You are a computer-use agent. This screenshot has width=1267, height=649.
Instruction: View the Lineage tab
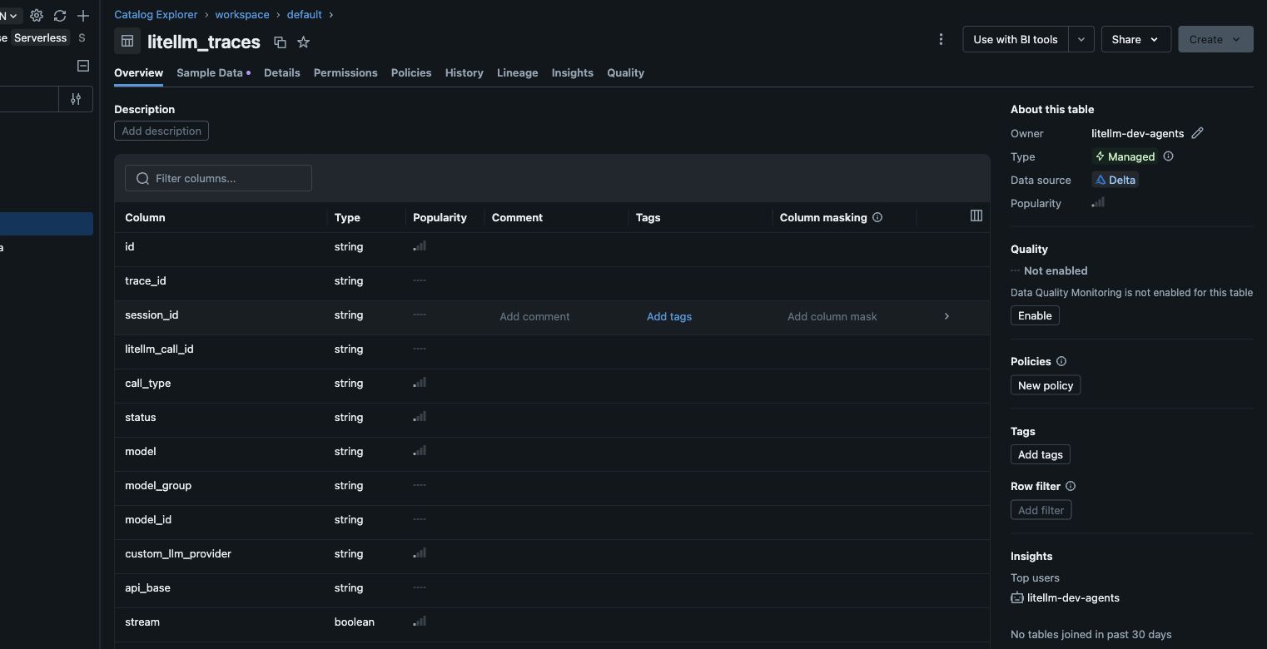(518, 73)
